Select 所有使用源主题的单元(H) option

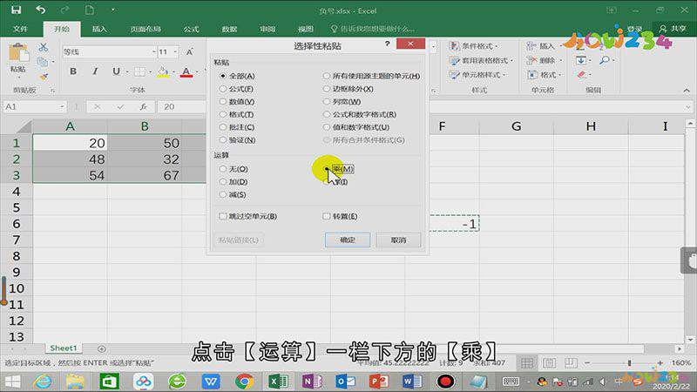[x=371, y=76]
